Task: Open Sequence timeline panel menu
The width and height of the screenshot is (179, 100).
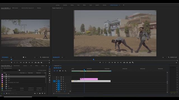Action: pyautogui.click(x=61, y=66)
